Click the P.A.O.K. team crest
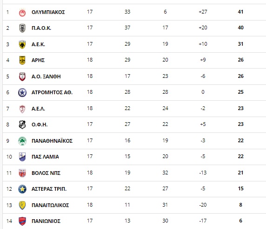266x229 pixels. [x=22, y=28]
